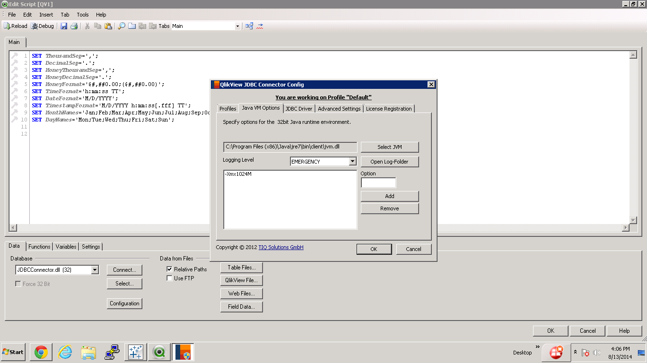
Task: Click the move tab right icon
Action: (153, 26)
